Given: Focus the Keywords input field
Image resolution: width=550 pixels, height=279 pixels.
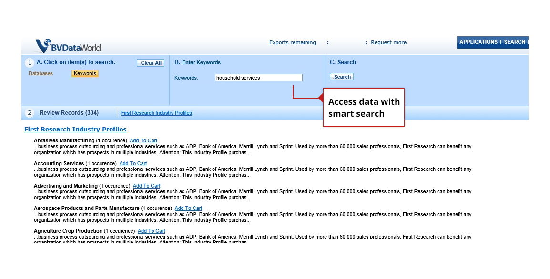Looking at the screenshot, I should tap(258, 78).
